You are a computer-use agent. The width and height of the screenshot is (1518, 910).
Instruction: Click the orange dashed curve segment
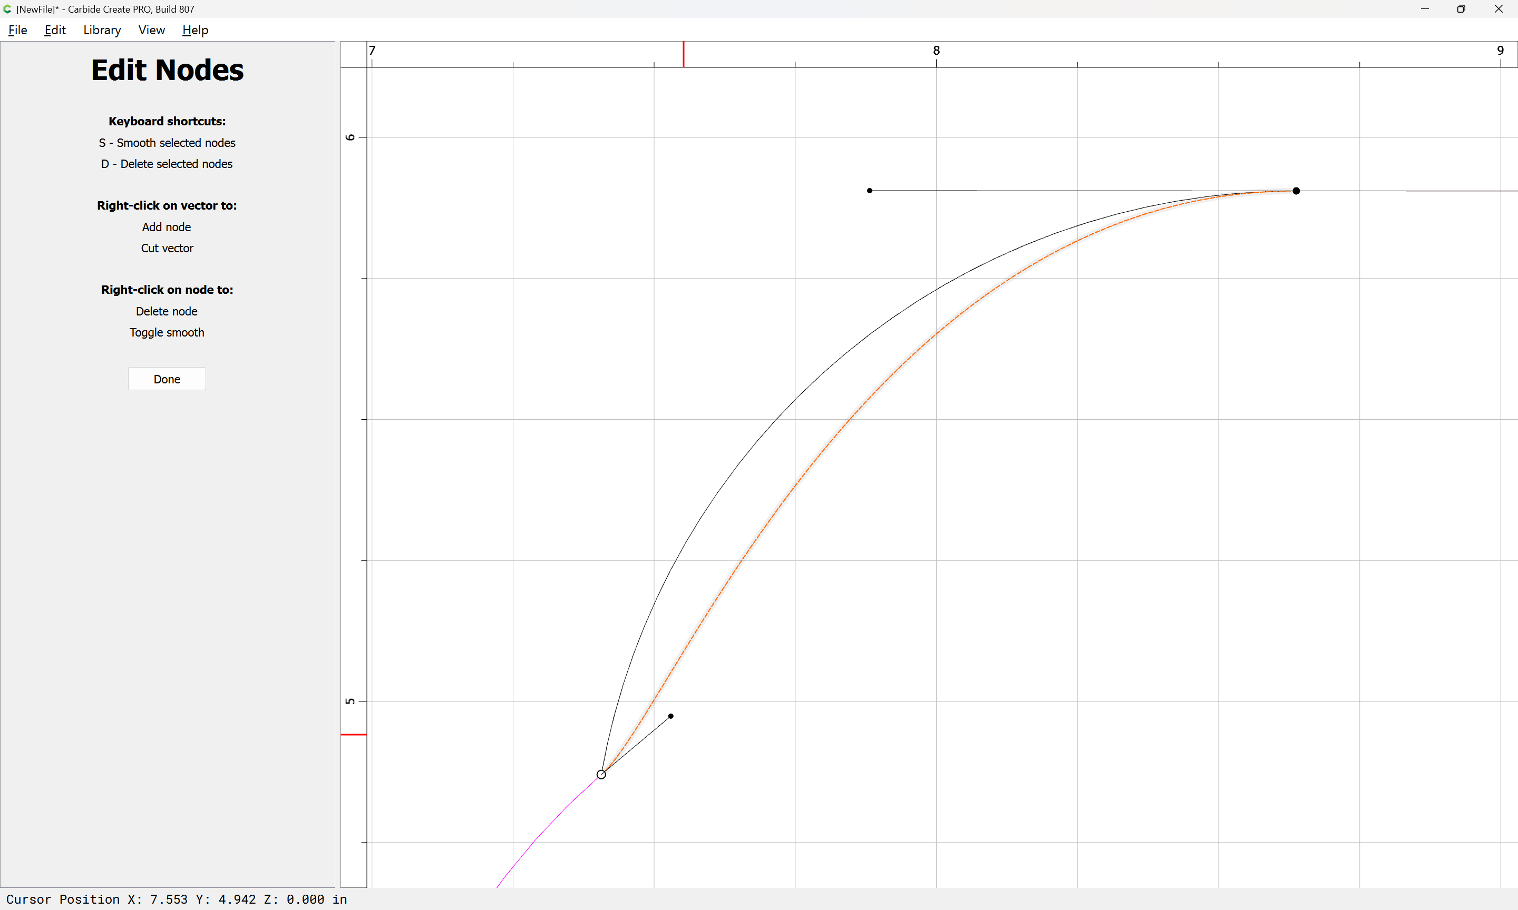[x=850, y=419]
